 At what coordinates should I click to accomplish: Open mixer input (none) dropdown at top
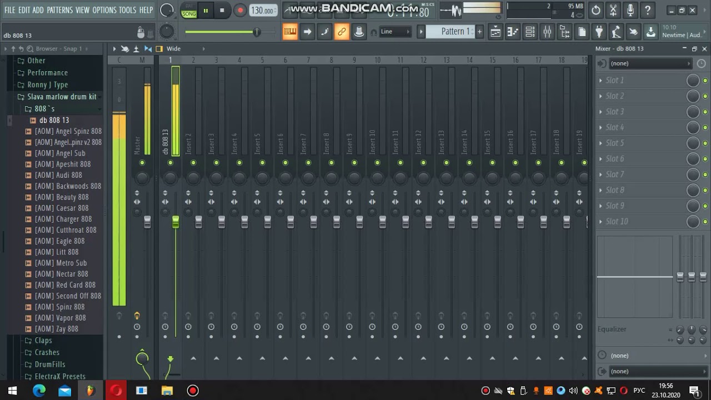[650, 63]
